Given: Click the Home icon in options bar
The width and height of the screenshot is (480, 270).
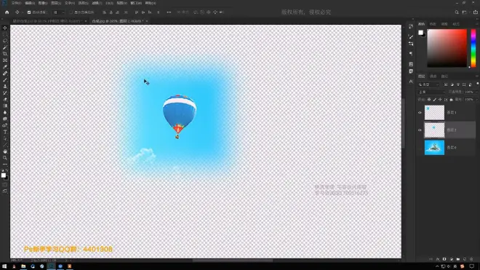Looking at the screenshot, I should pyautogui.click(x=7, y=12).
